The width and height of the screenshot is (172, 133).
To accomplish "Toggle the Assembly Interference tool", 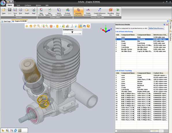I will pyautogui.click(x=78, y=12).
